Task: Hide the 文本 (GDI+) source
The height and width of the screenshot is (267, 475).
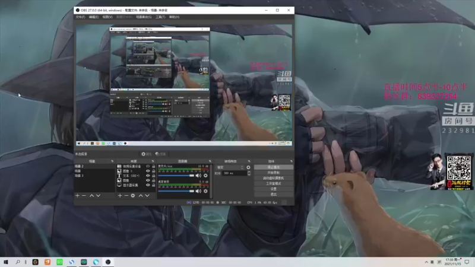Action: [x=148, y=176]
